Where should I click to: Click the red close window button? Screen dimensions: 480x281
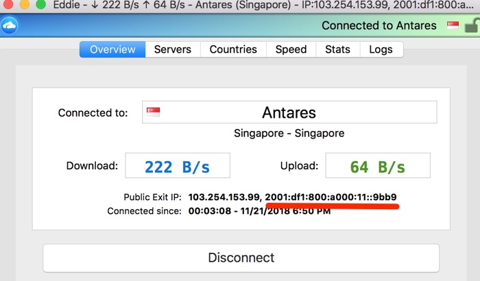[8, 4]
